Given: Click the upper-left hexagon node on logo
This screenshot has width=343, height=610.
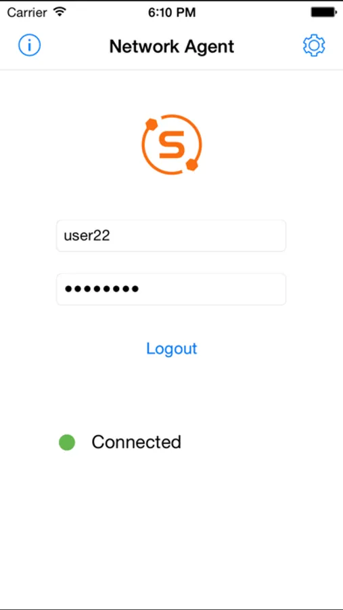Looking at the screenshot, I should pyautogui.click(x=151, y=125).
